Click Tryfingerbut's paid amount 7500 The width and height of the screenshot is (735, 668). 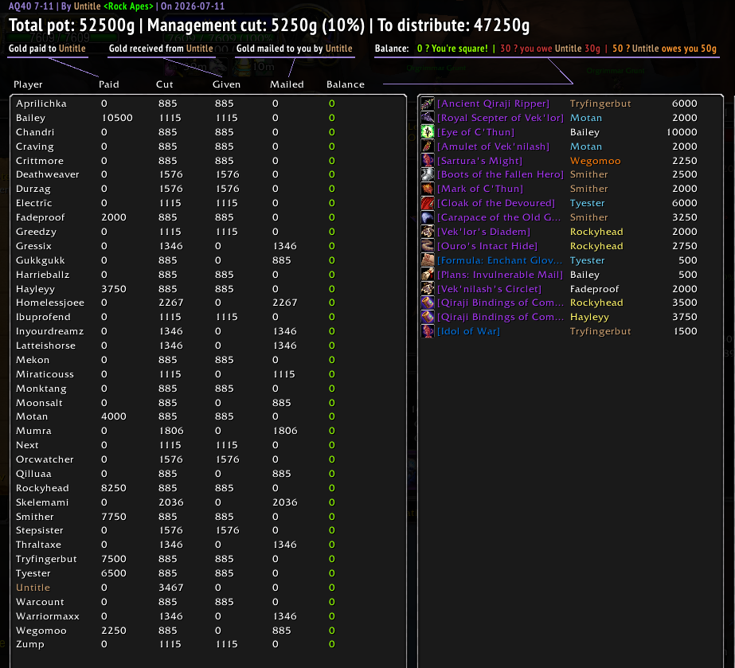tap(114, 559)
